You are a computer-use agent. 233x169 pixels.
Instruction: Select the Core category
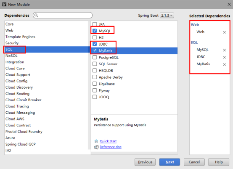46,24
